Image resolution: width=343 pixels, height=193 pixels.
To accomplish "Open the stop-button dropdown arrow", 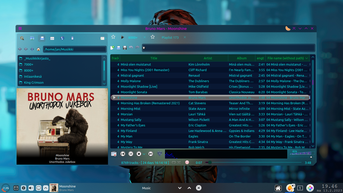I will coord(144,154).
